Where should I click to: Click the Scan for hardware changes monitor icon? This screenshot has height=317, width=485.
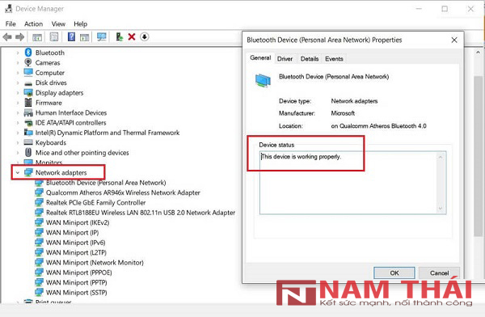click(102, 37)
